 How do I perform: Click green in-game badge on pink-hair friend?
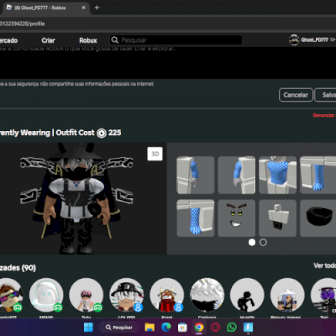pos(98,307)
